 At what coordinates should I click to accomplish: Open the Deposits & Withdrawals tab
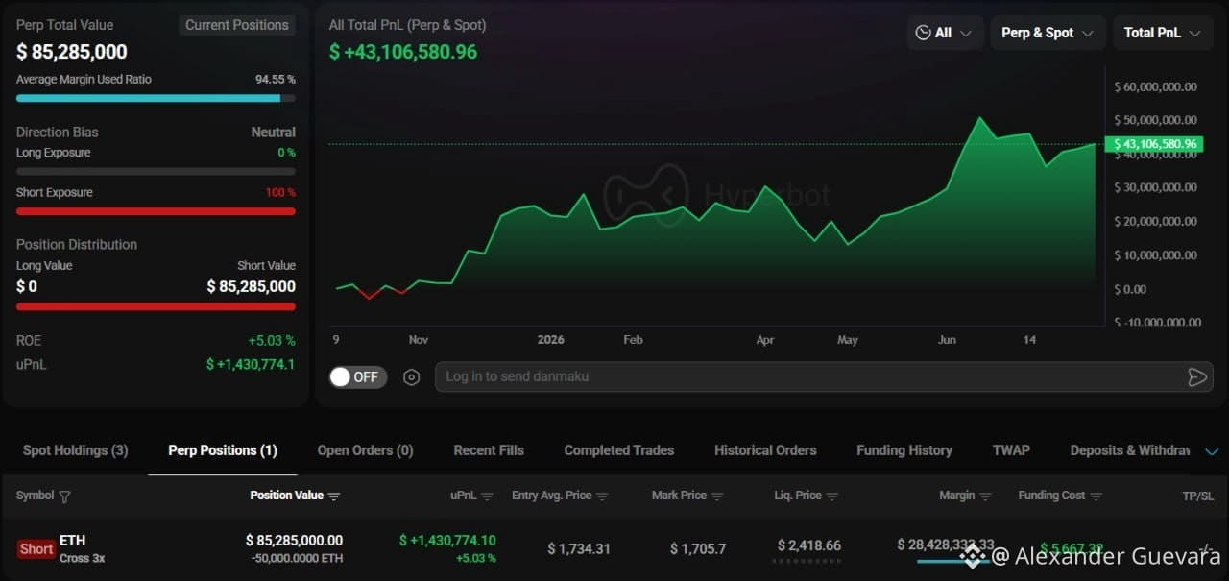point(1130,450)
